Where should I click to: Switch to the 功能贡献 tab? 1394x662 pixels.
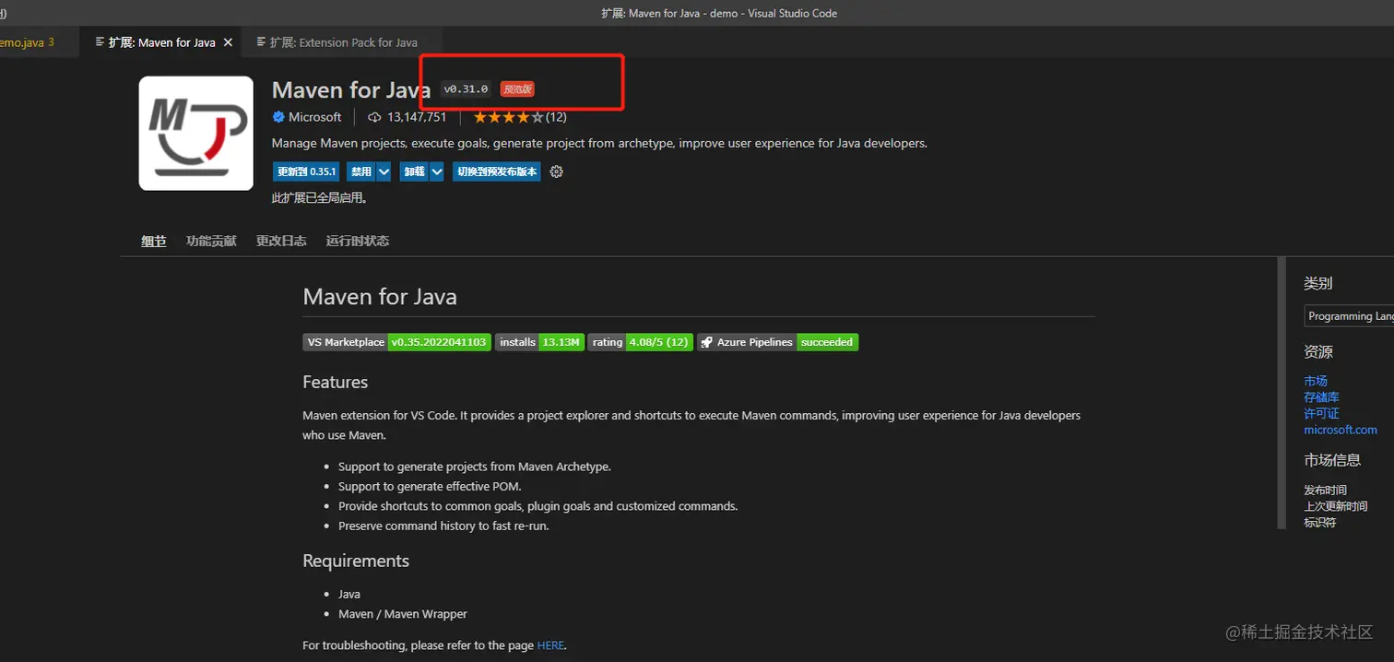[211, 241]
